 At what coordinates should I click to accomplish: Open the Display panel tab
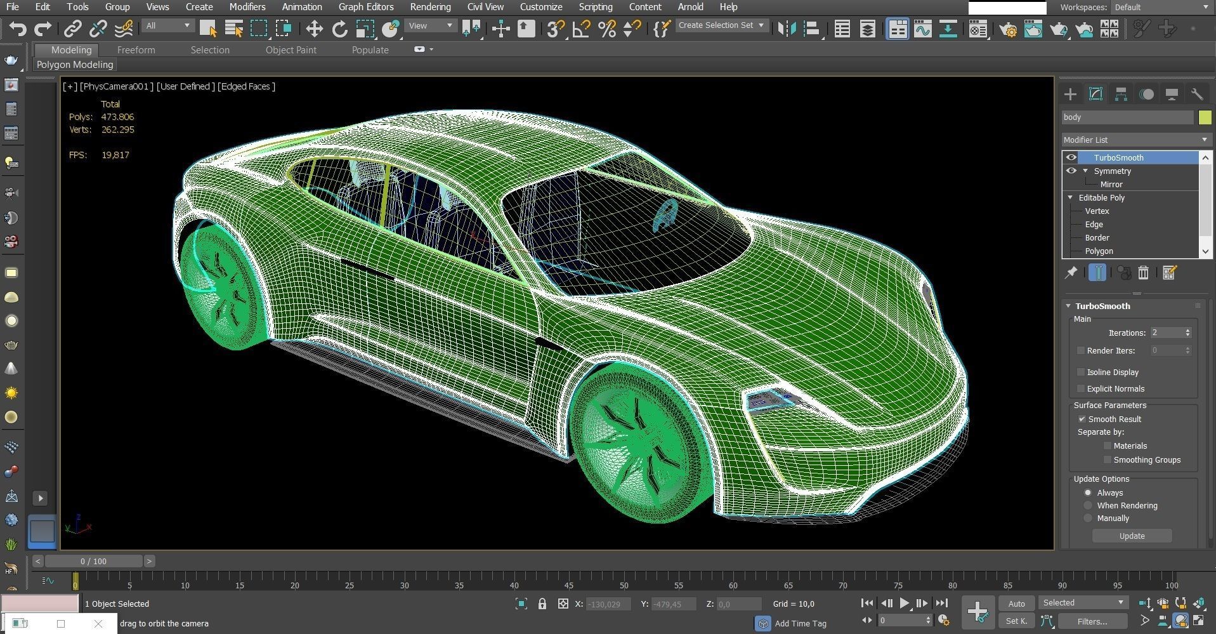1172,94
